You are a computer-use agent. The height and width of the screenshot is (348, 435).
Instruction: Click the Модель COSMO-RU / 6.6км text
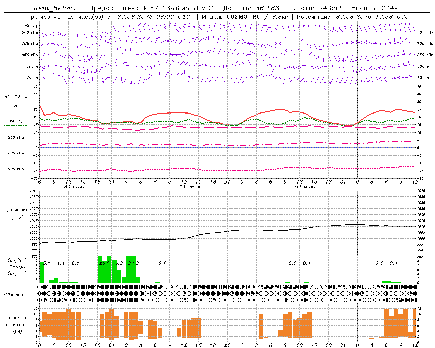point(245,17)
